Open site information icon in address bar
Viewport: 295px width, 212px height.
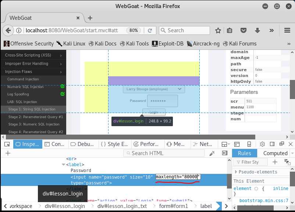point(19,30)
